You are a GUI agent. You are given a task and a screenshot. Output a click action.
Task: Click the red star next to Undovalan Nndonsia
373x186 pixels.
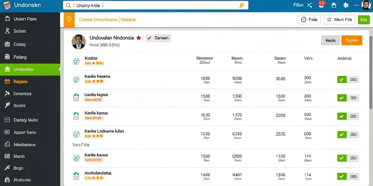138,38
